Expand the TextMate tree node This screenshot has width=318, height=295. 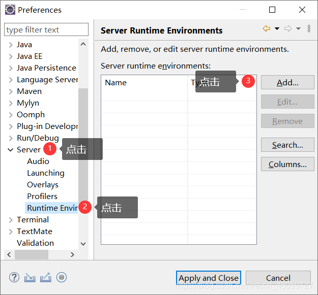11,232
